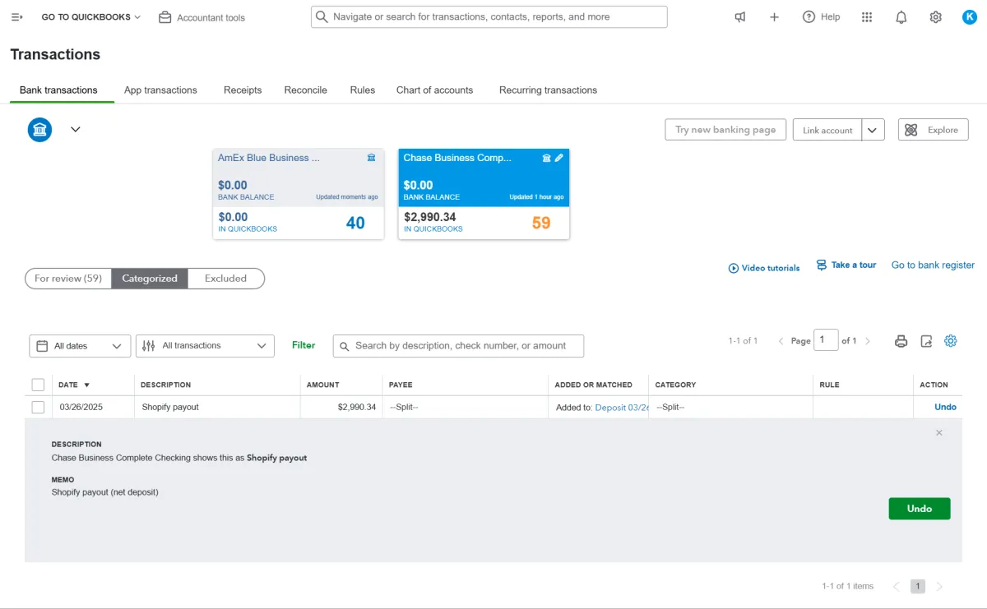
Task: Open Help question mark icon
Action: pos(809,17)
